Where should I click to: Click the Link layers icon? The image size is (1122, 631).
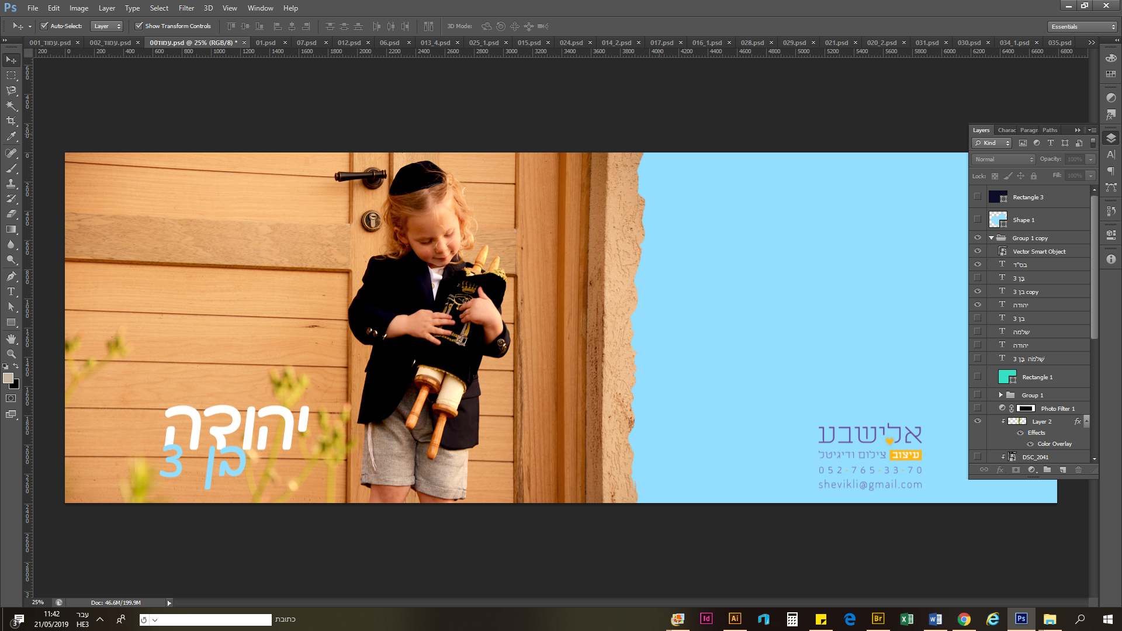(985, 470)
